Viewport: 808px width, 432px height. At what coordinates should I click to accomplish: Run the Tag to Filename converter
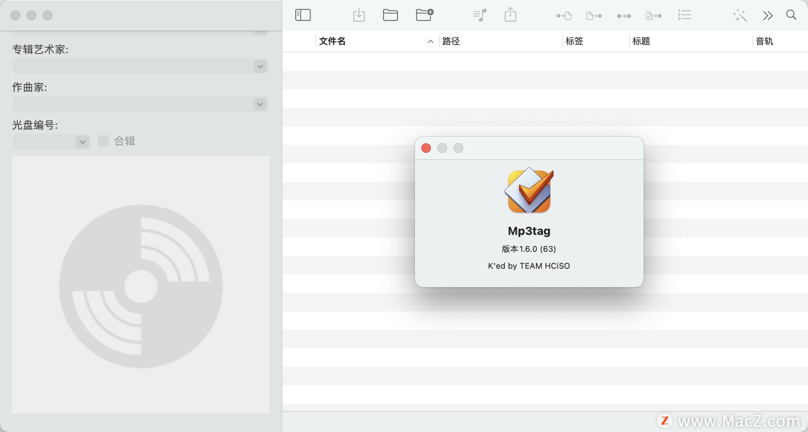(x=564, y=16)
